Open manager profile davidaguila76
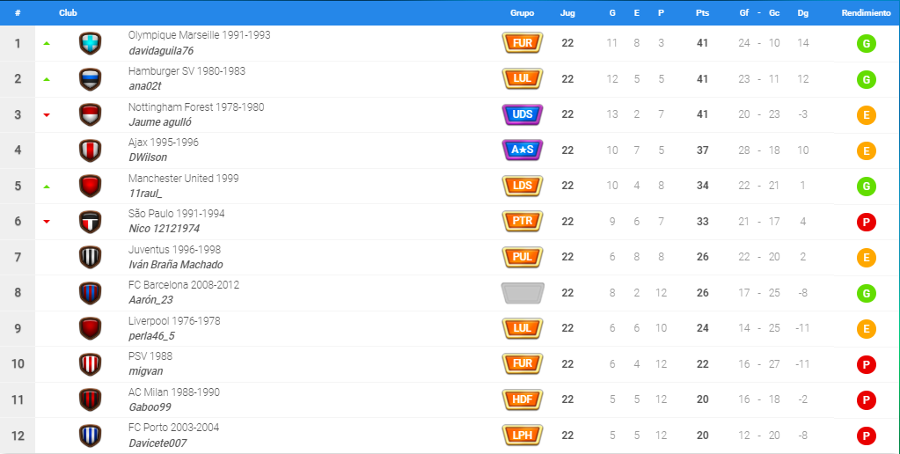900x454 pixels. click(161, 50)
